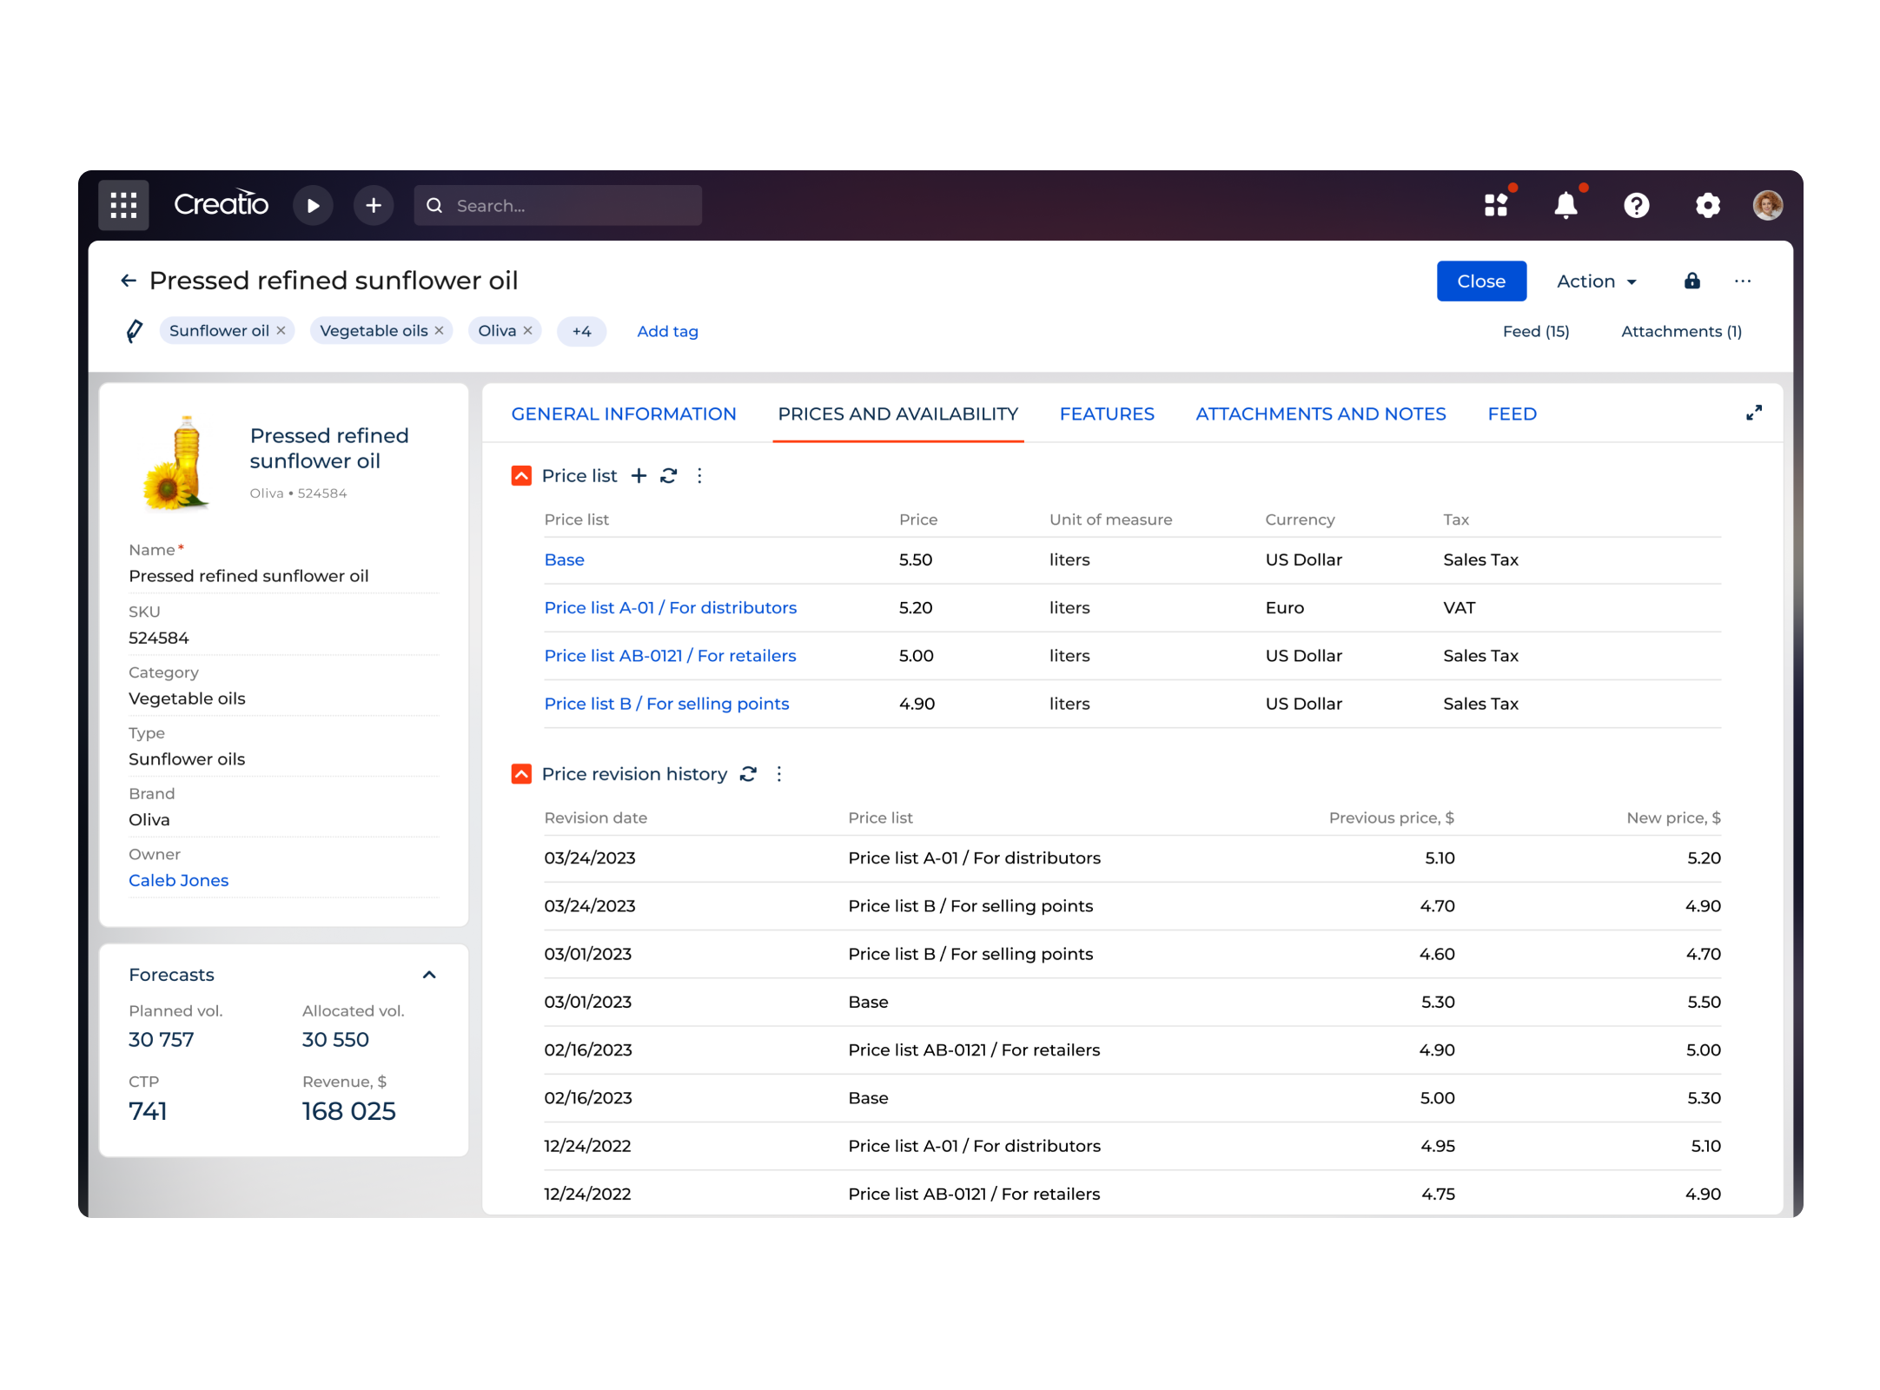Click the play button next to Creatio logo
Screen dimensions: 1880x1390
click(314, 205)
